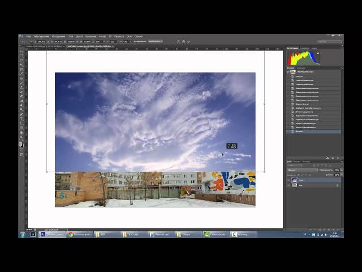The height and width of the screenshot is (272, 362).
Task: Open the interpolation dropdown in options bar
Action: tap(155, 41)
